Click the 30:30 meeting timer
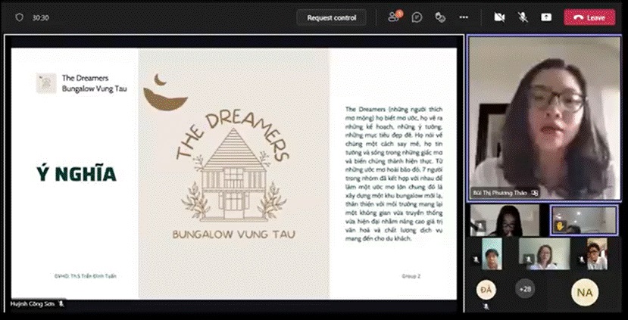 coord(41,17)
